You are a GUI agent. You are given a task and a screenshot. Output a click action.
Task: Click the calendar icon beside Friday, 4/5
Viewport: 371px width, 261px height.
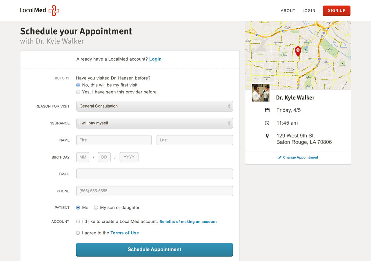point(267,110)
